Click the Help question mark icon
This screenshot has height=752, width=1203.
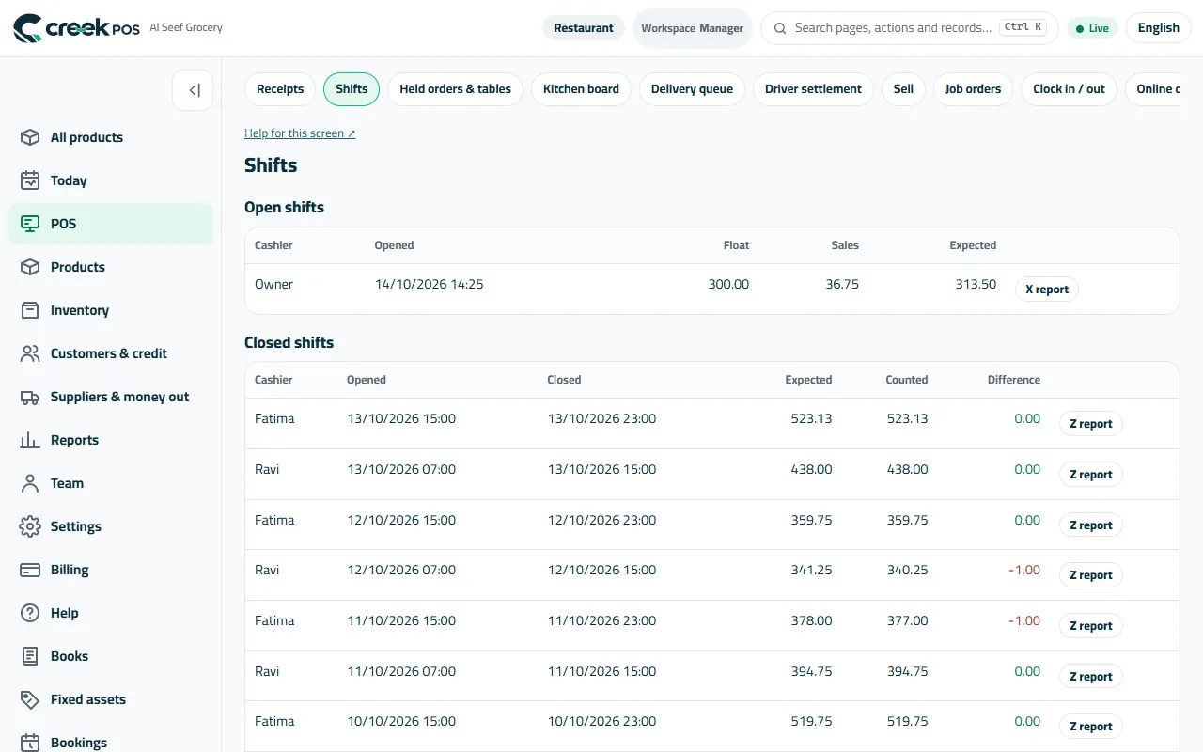[x=30, y=613]
